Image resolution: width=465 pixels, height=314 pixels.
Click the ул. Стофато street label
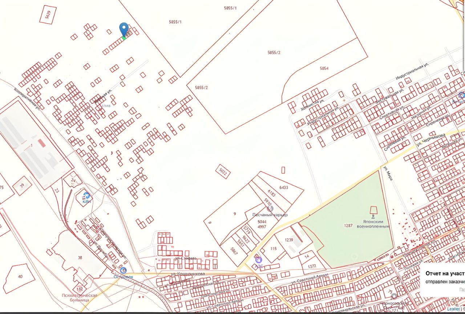click(186, 258)
